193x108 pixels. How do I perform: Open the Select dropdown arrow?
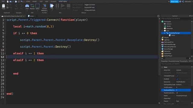click(x=37, y=11)
